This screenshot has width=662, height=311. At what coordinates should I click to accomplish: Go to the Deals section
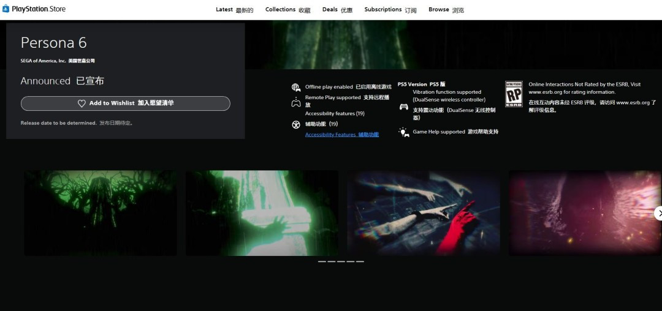click(x=337, y=10)
